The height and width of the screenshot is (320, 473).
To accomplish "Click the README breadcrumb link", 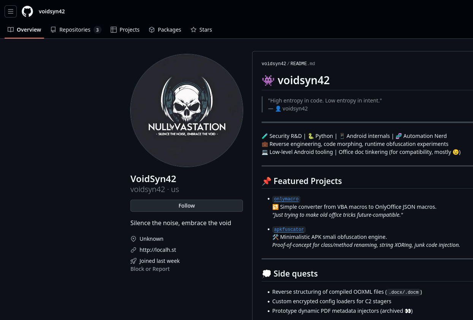I will pos(298,64).
